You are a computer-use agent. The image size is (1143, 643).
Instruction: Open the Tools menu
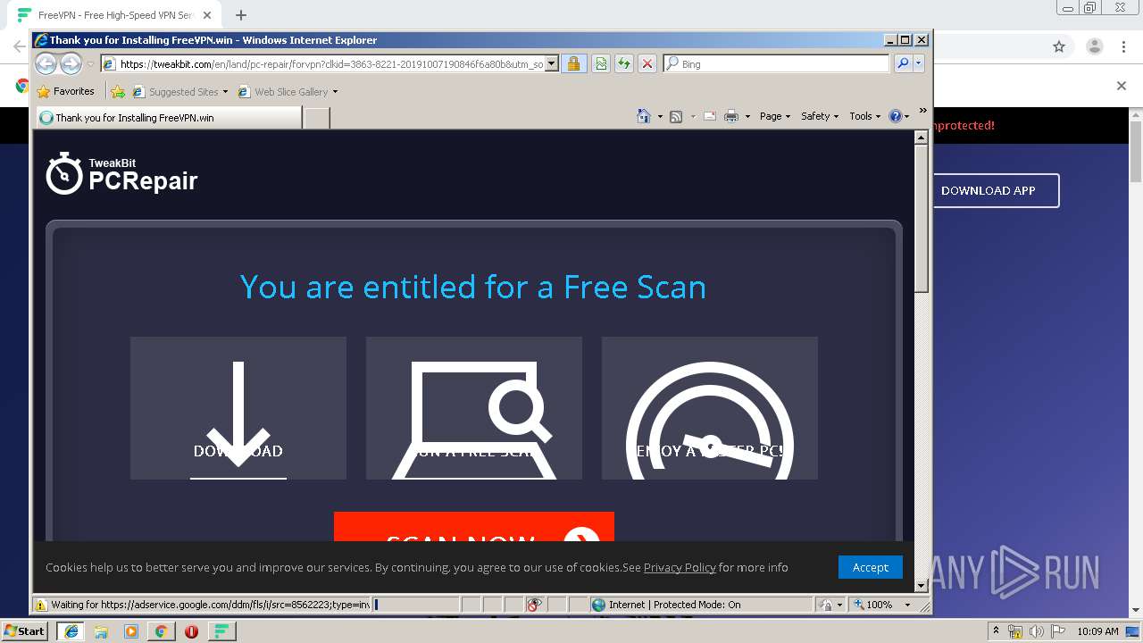click(x=864, y=116)
